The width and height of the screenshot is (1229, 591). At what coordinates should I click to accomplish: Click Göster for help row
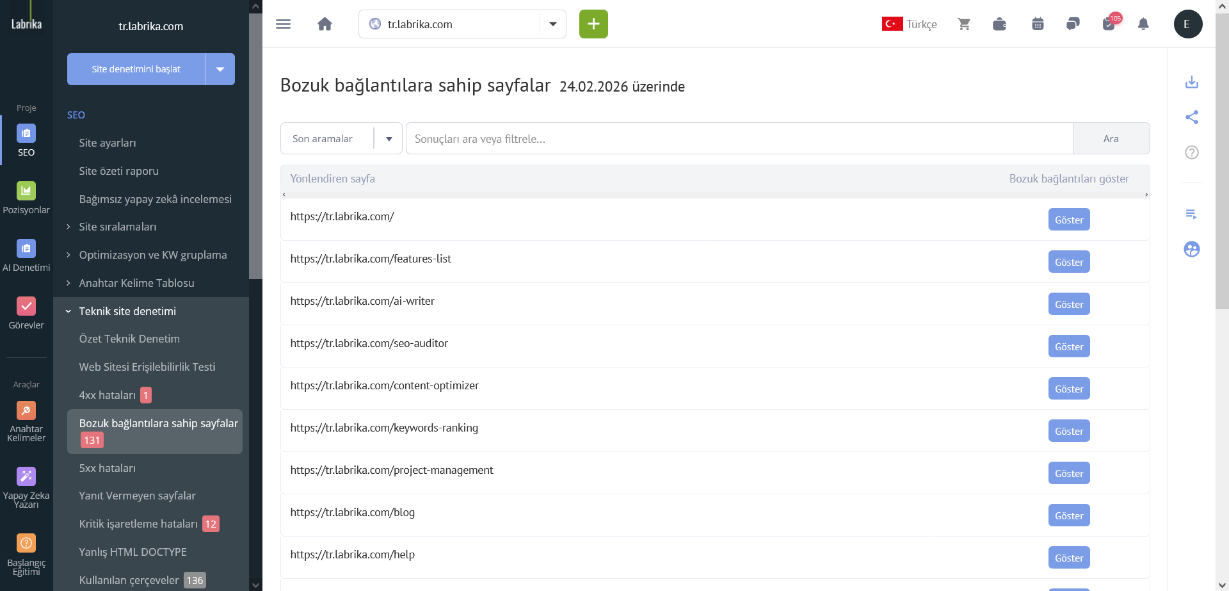coord(1069,558)
